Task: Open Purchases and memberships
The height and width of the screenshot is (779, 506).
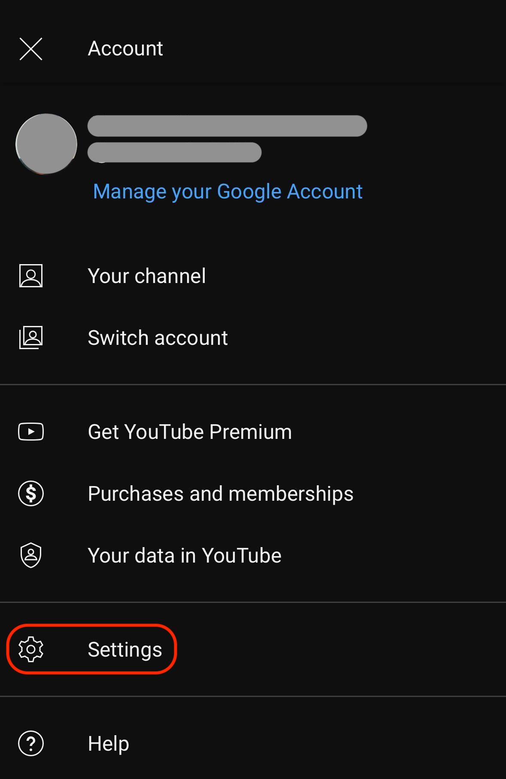Action: [221, 494]
